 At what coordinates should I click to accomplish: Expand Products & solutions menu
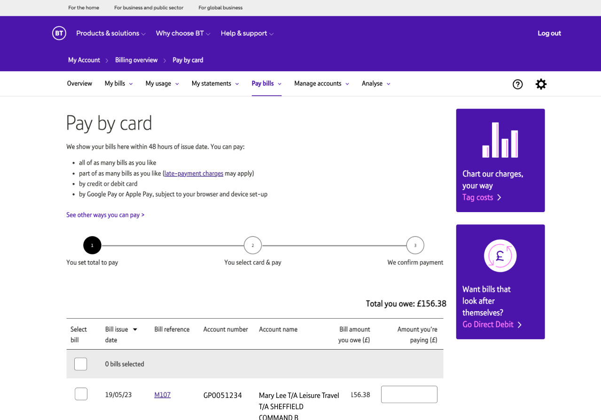pos(111,33)
